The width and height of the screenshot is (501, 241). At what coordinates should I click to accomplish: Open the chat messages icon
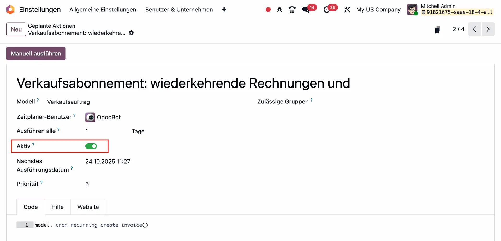(x=305, y=10)
